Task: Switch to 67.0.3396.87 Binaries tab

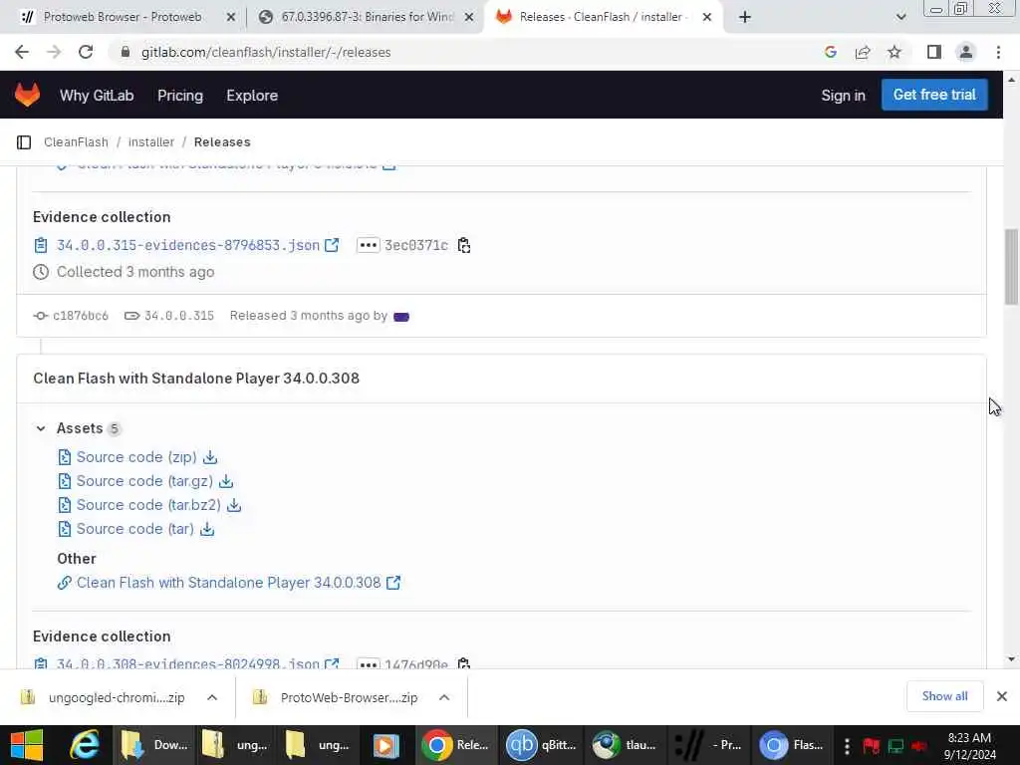Action: (367, 17)
